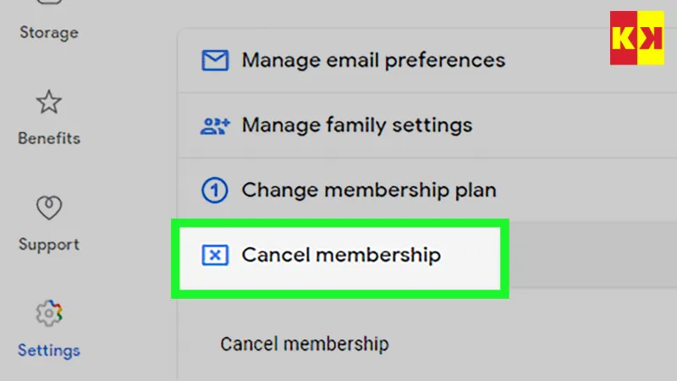Viewport: 677px width, 381px height.
Task: Click the X box icon beside Cancel membership
Action: click(x=215, y=255)
